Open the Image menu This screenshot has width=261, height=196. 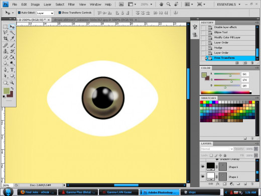(x=35, y=5)
